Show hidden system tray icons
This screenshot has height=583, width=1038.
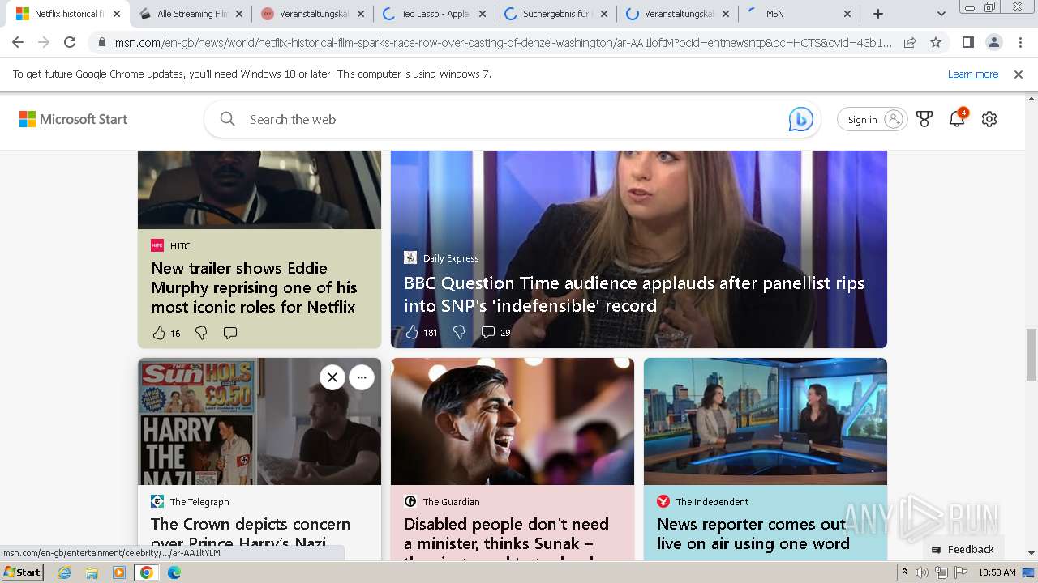[904, 572]
